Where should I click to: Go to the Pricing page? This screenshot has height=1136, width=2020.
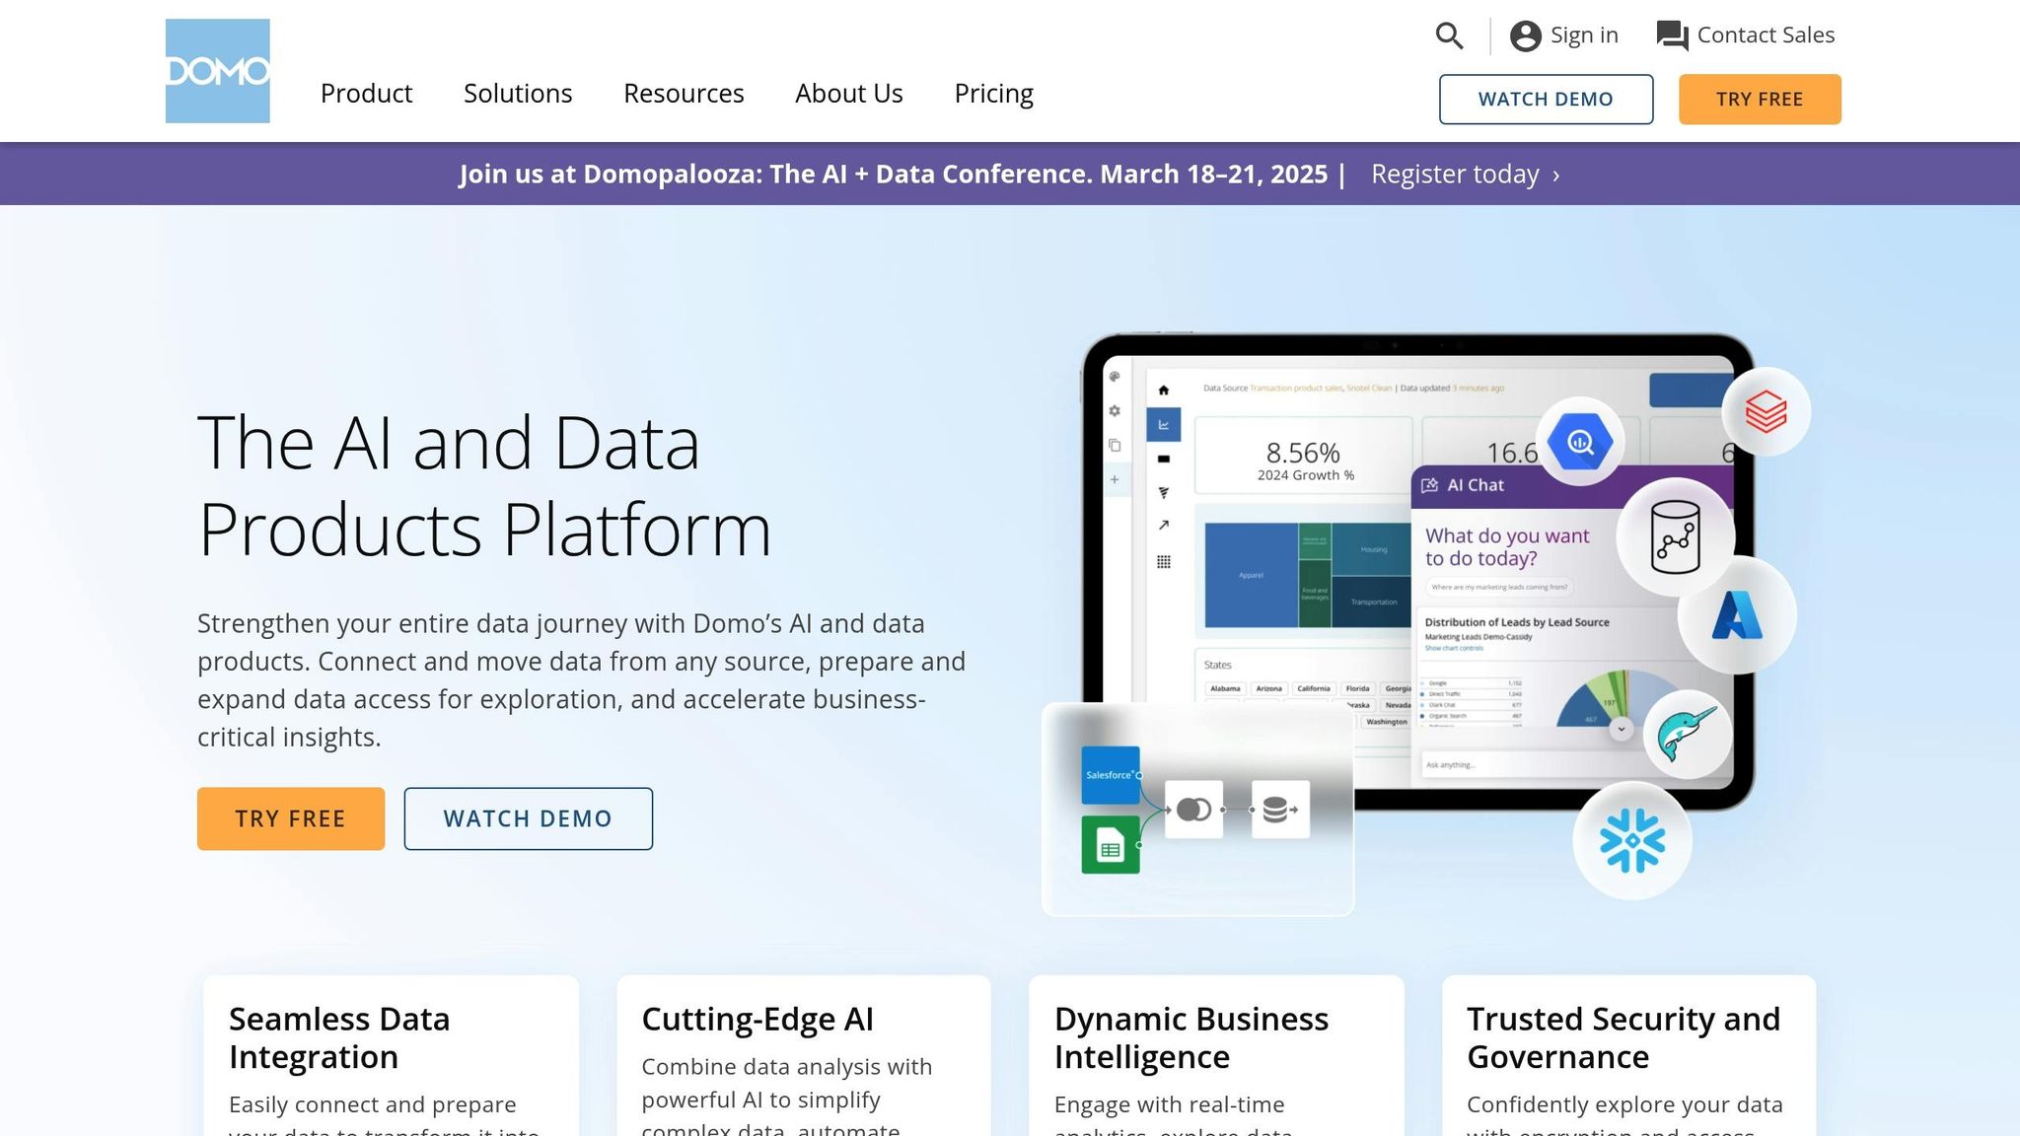[x=993, y=94]
